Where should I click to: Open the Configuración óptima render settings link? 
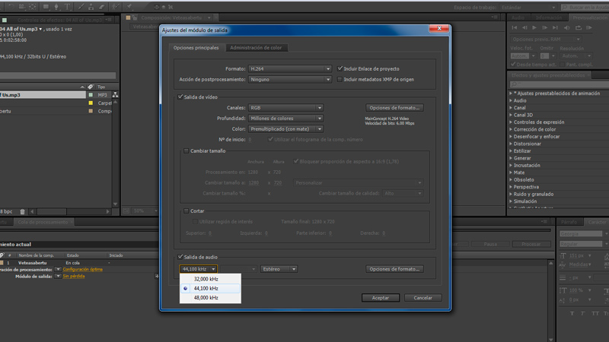pos(83,269)
